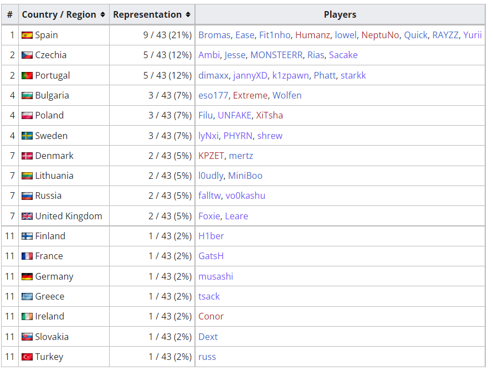
Task: Click the Portugal flag icon
Action: click(x=27, y=75)
